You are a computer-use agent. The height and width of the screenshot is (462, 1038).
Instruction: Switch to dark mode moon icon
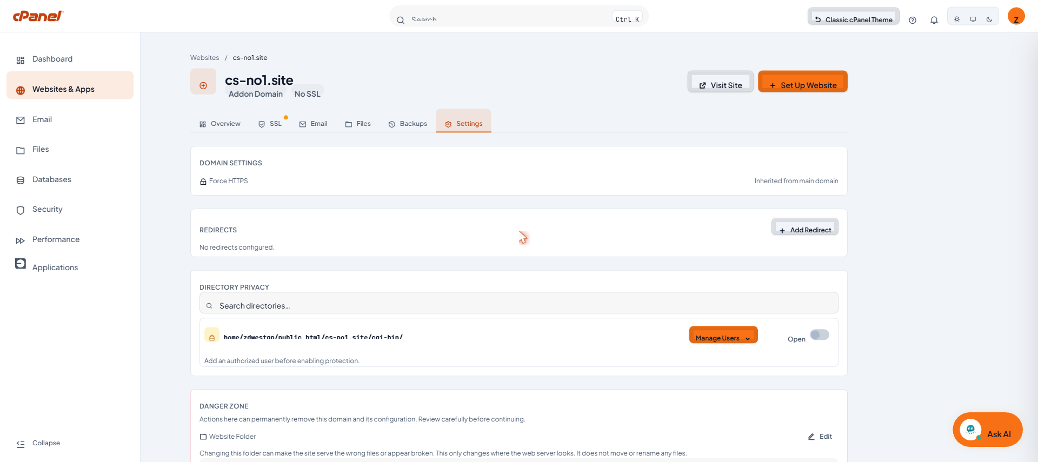point(989,19)
